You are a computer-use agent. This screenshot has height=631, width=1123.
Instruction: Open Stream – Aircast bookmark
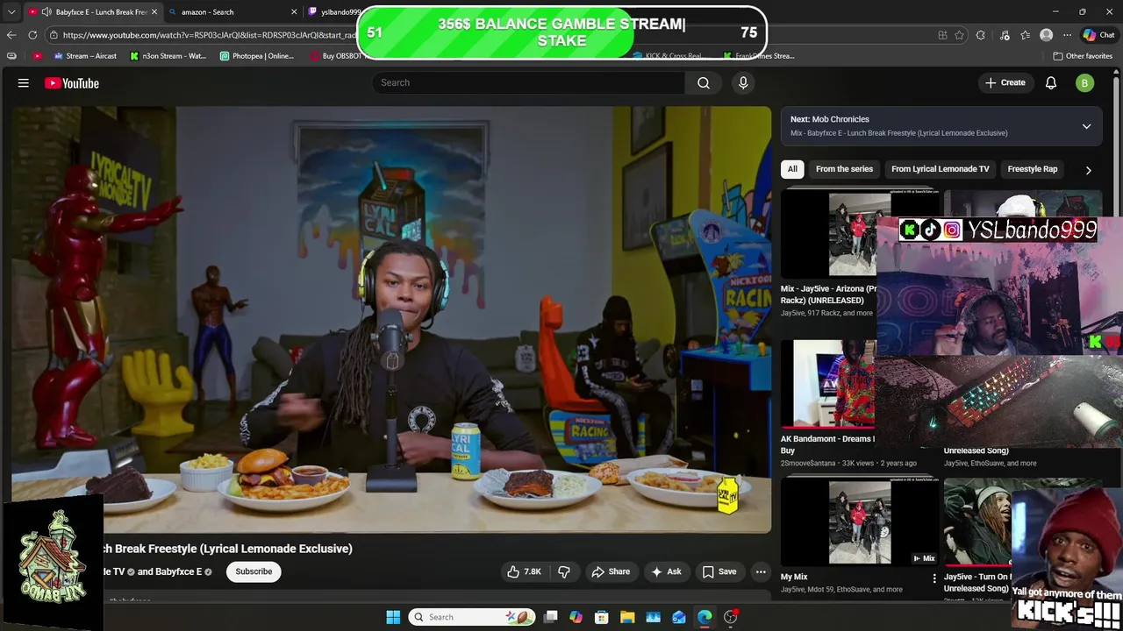pos(85,56)
